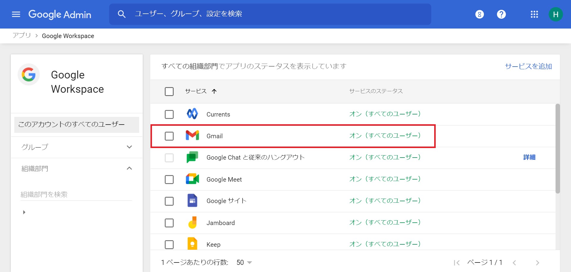Expand the organization tree triangle
This screenshot has width=571, height=272.
click(24, 212)
